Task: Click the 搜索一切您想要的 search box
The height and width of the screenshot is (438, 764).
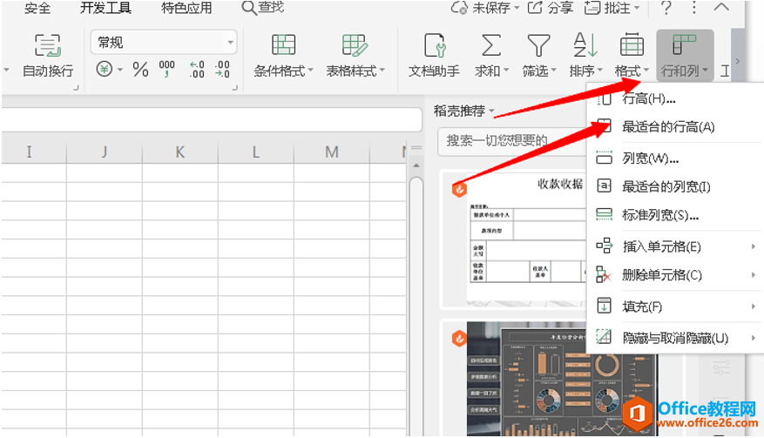Action: coord(512,141)
